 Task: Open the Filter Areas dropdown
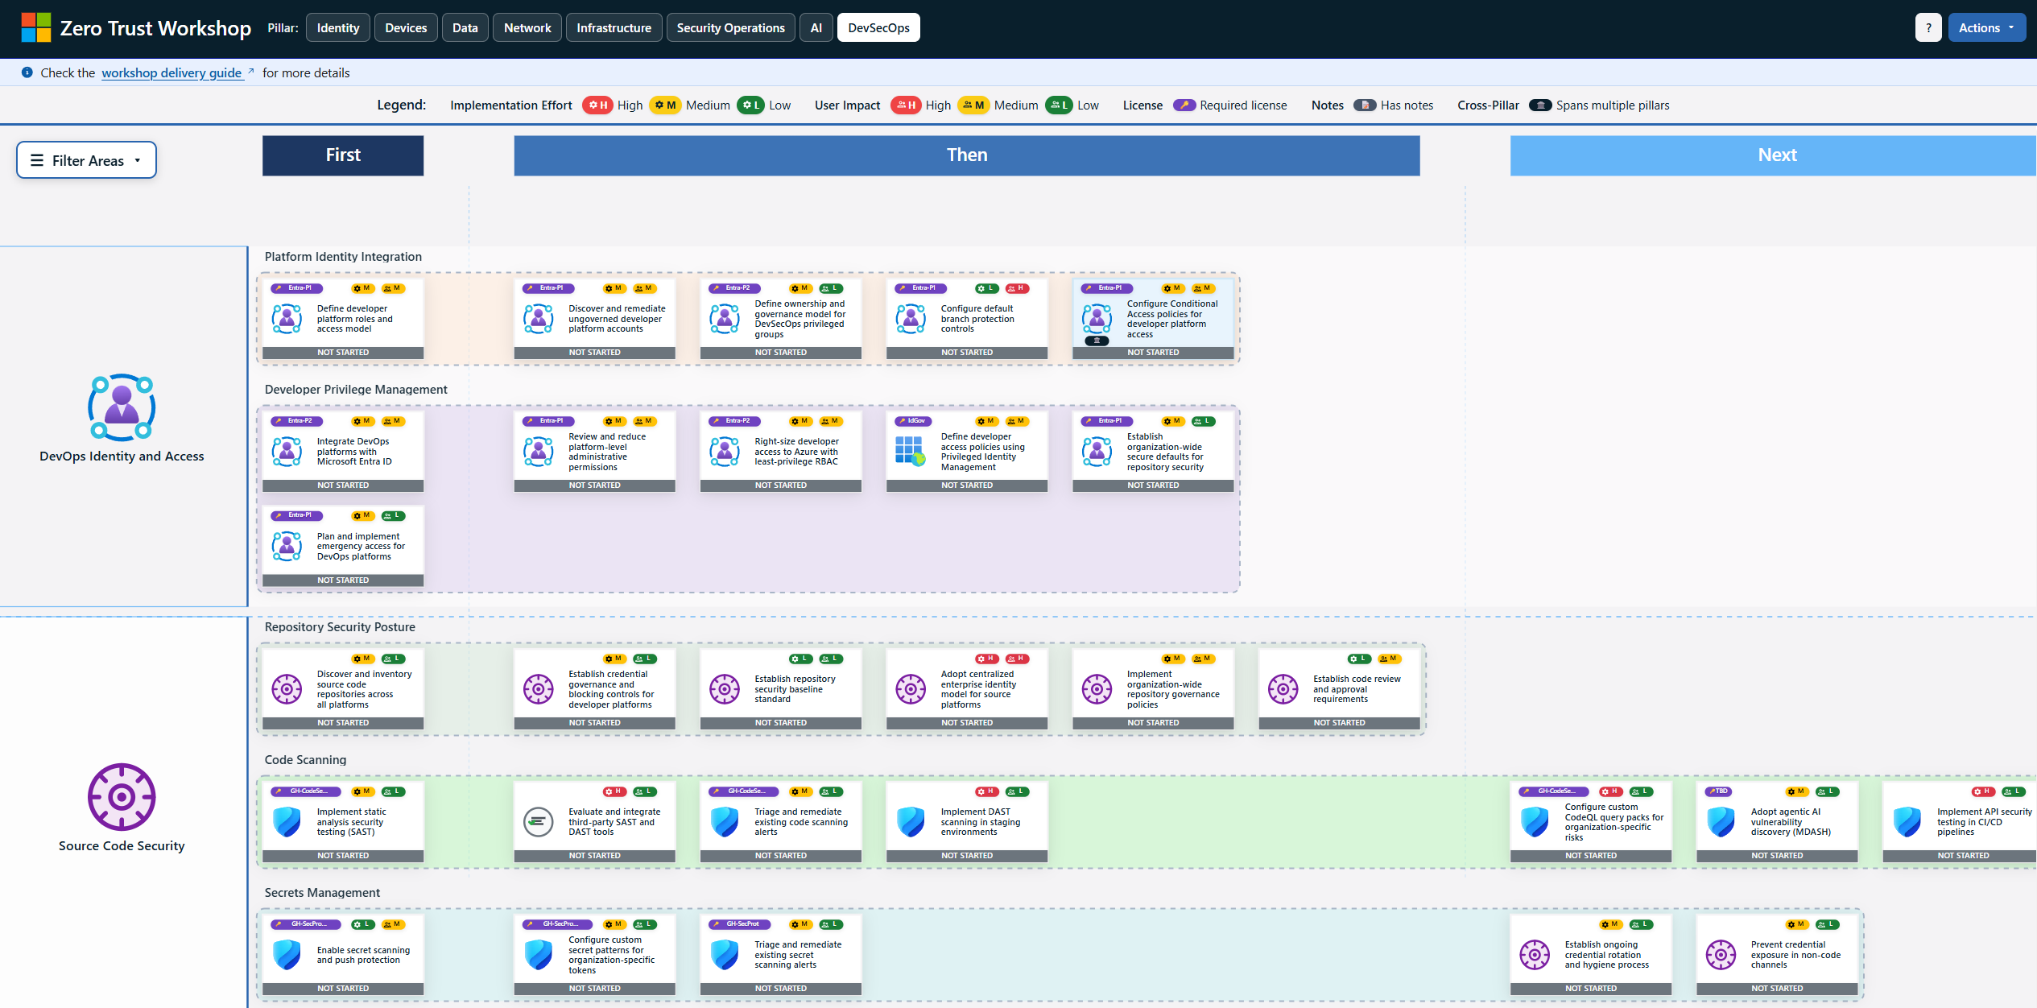coord(86,160)
